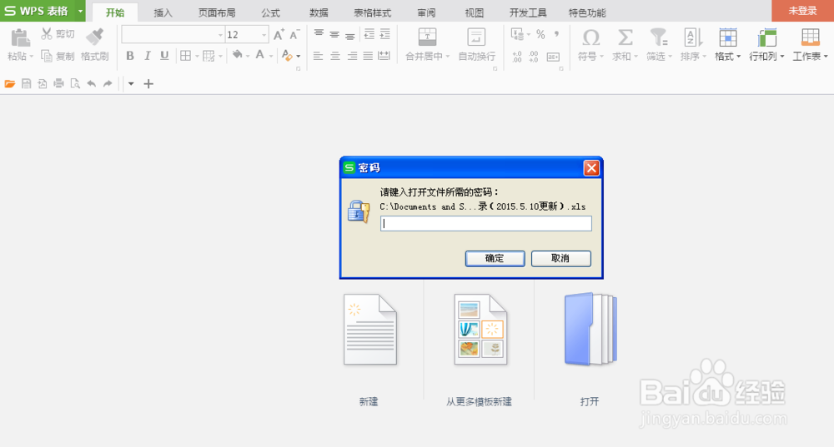Click quick access save icon
Viewport: 834px width, 447px height.
tap(26, 83)
